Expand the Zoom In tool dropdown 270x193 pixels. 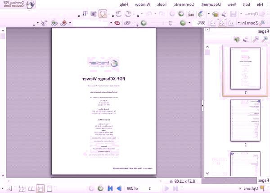(x=238, y=23)
